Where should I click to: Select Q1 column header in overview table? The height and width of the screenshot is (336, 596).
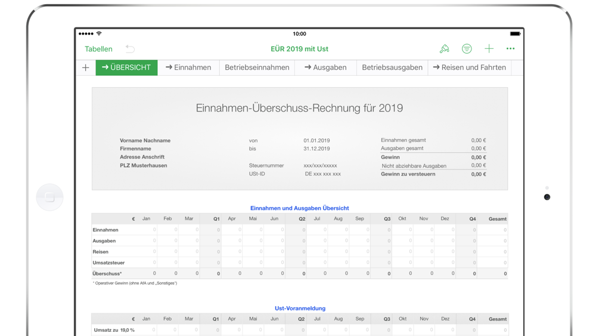click(x=216, y=219)
